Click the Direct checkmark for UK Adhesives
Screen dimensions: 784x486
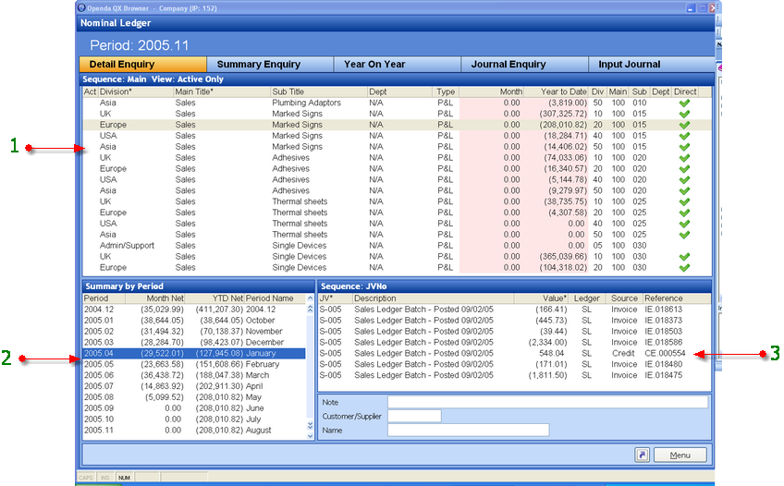[x=684, y=158]
